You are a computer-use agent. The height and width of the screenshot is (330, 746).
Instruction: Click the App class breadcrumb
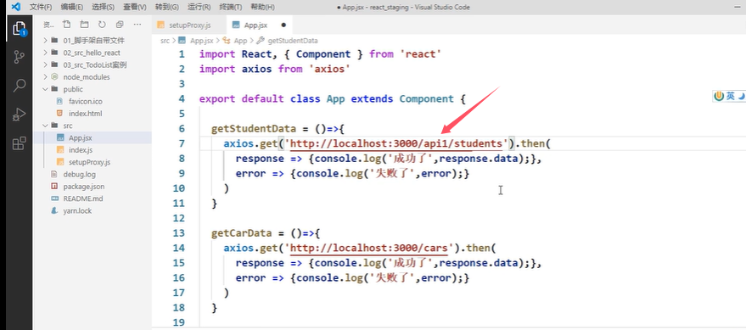click(240, 41)
